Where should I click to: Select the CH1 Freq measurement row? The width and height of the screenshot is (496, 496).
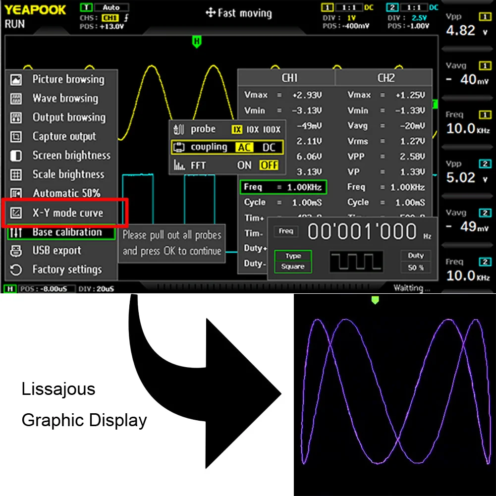pos(283,187)
